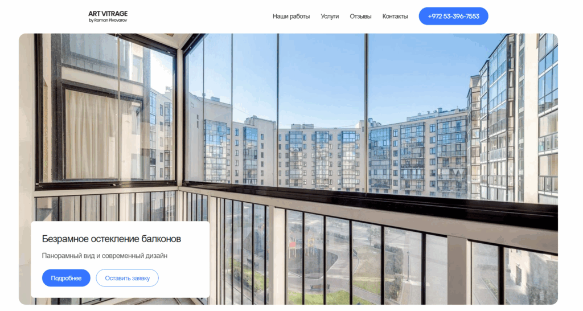Click the ART VITRAGE logo
583x311 pixels.
[x=108, y=17]
